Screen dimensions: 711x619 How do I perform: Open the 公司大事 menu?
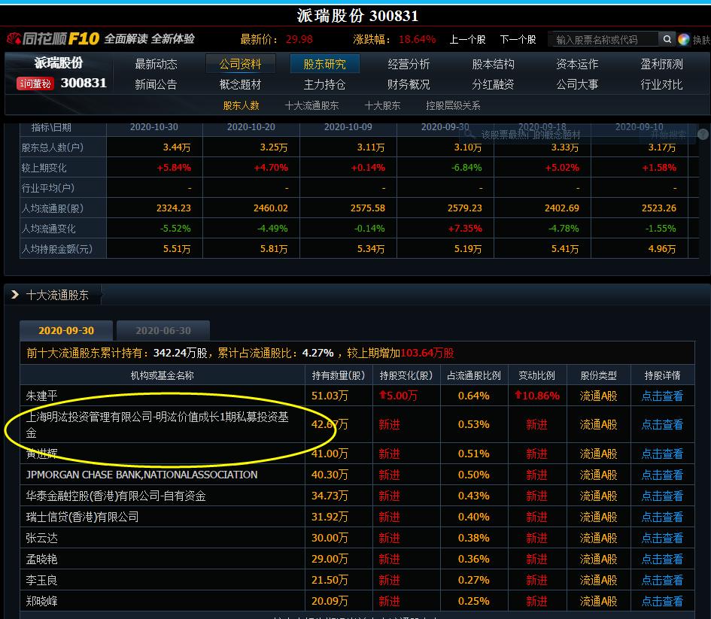577,84
